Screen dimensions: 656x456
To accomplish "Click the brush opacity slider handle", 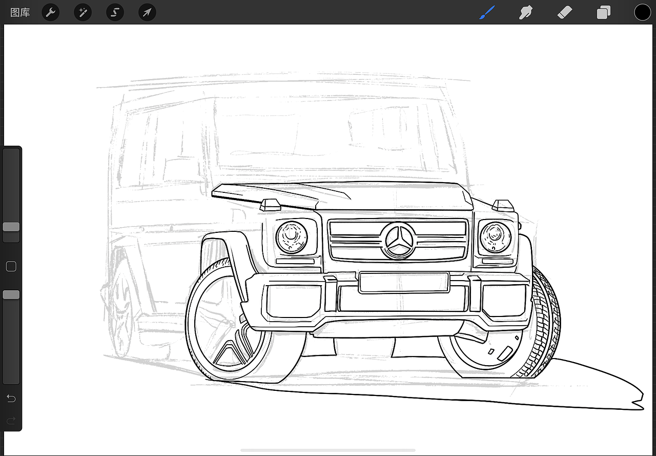I will click(11, 294).
